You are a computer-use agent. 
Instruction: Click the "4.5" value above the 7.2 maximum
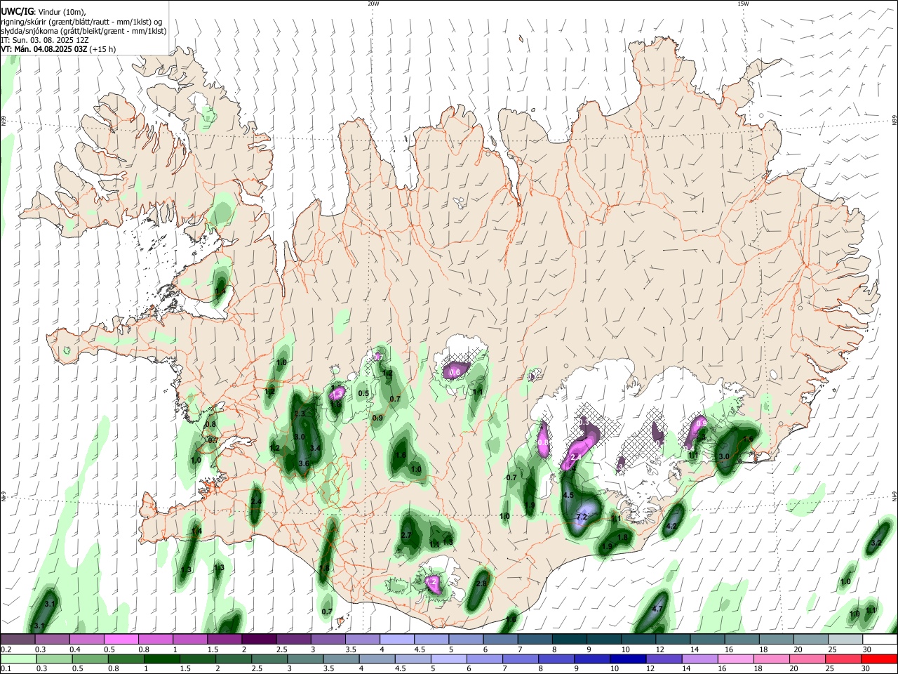pyautogui.click(x=569, y=496)
